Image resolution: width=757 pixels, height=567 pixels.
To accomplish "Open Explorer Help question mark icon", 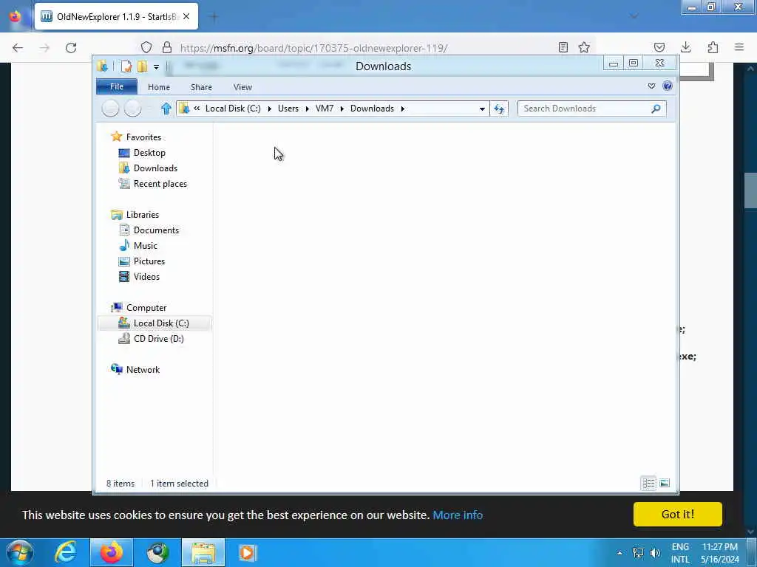I will click(x=668, y=86).
